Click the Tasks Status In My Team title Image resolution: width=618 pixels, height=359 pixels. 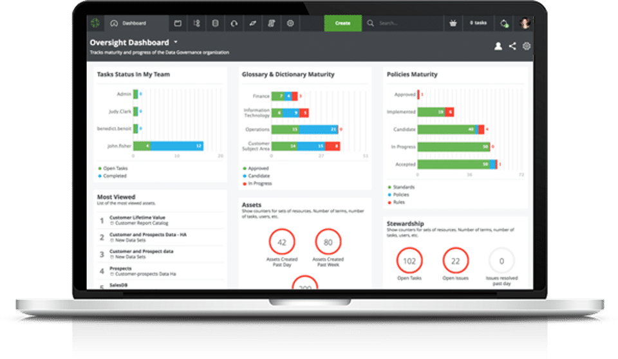133,74
